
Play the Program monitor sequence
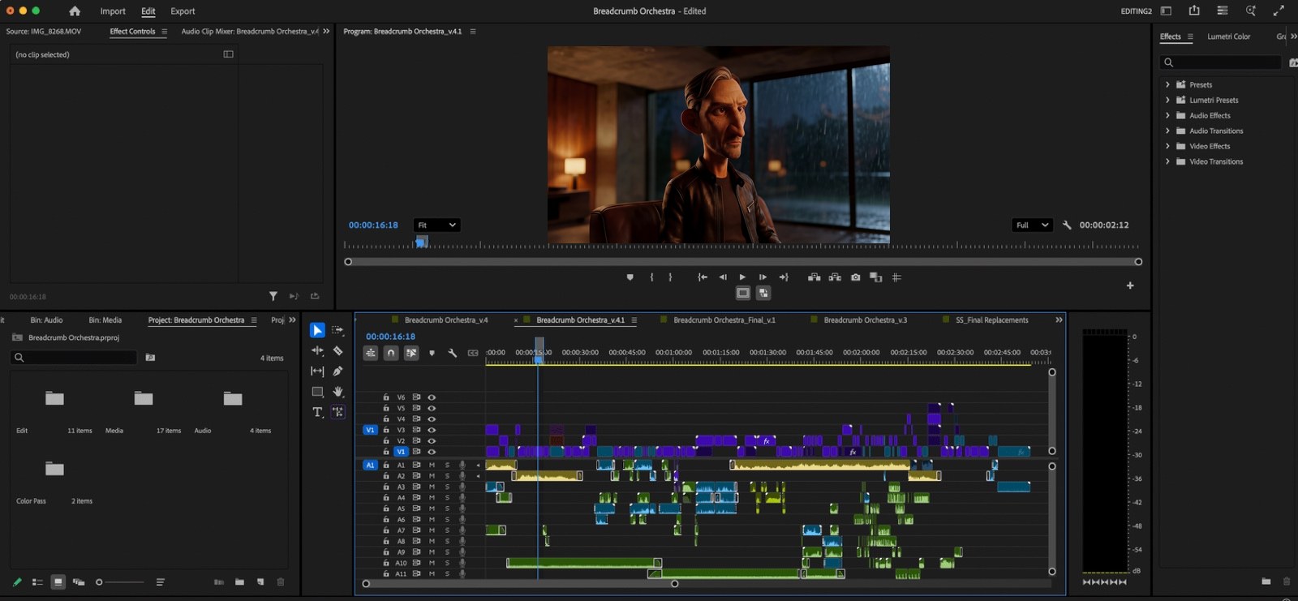(742, 277)
